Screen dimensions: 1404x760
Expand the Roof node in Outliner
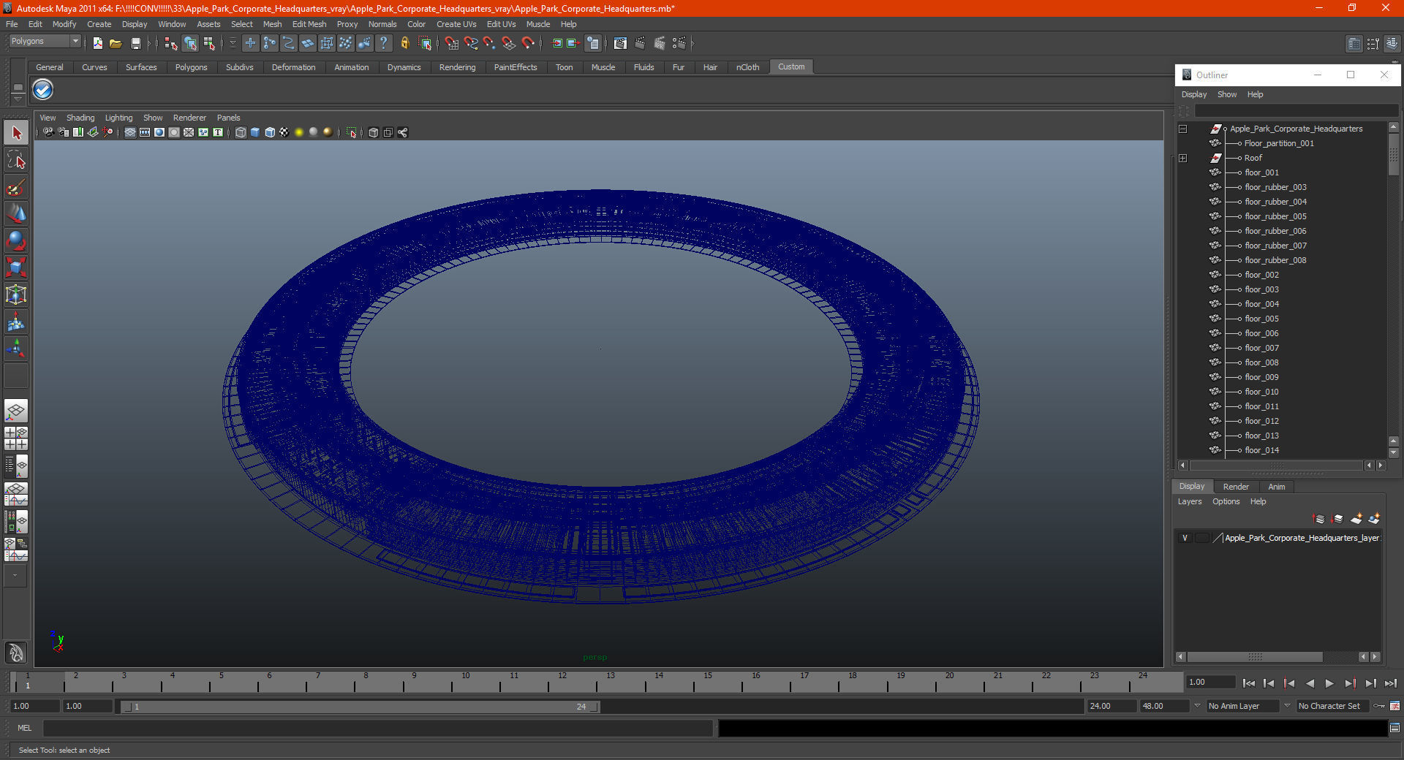1182,158
